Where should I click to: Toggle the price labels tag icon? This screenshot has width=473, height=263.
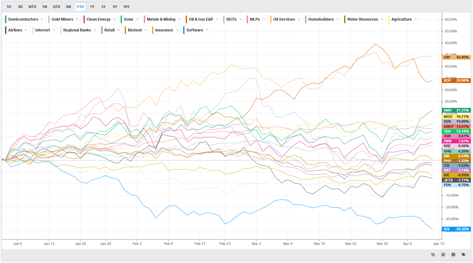pos(463,254)
